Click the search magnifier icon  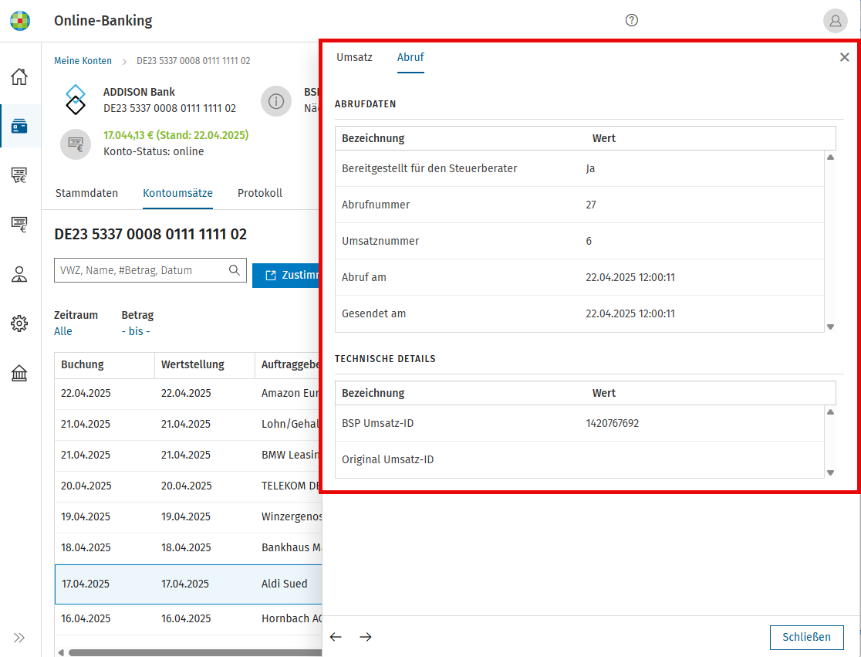click(235, 270)
